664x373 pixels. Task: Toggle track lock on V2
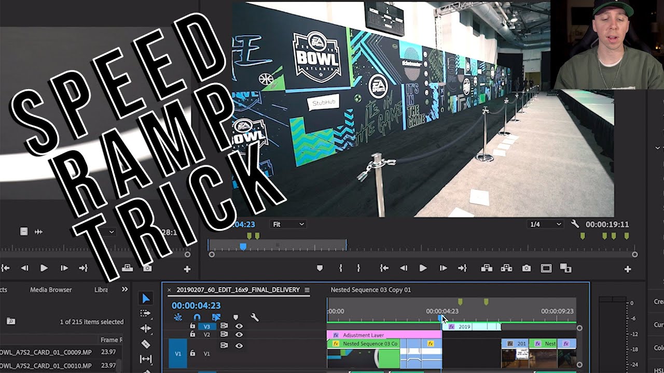tap(192, 335)
